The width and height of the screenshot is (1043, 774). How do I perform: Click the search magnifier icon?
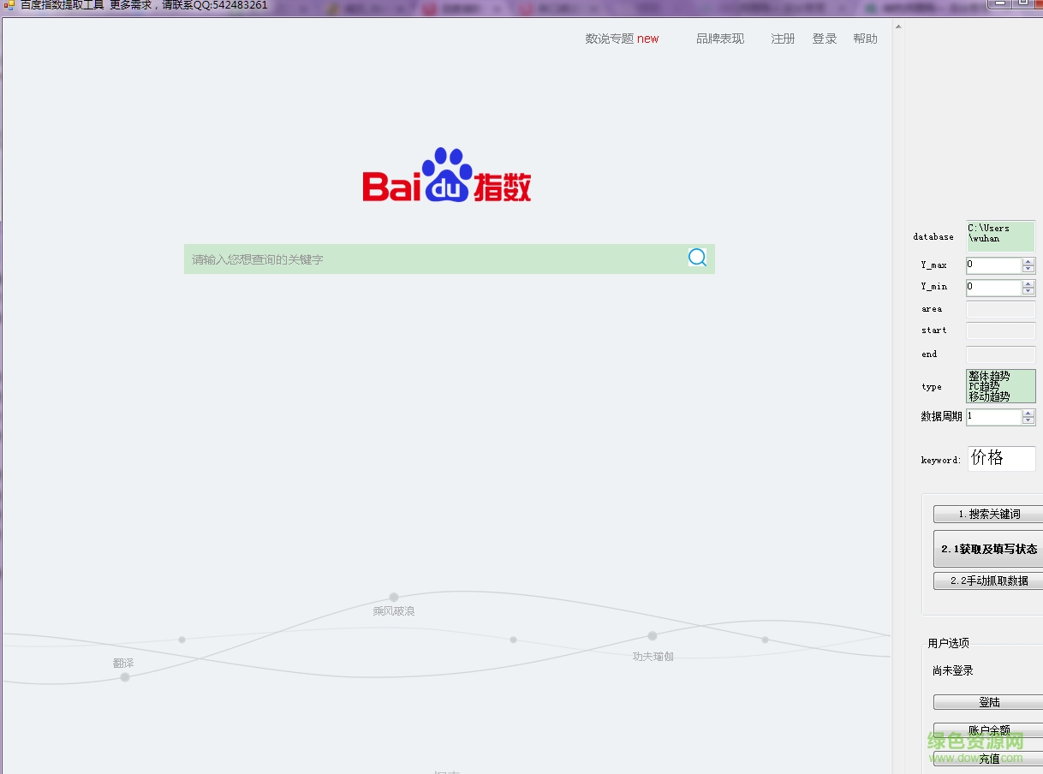point(696,257)
